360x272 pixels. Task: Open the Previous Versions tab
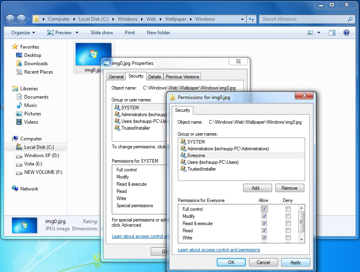coord(182,77)
